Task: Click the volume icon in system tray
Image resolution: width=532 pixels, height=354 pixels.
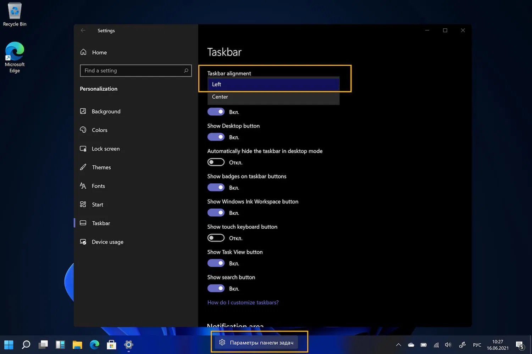Action: point(448,345)
